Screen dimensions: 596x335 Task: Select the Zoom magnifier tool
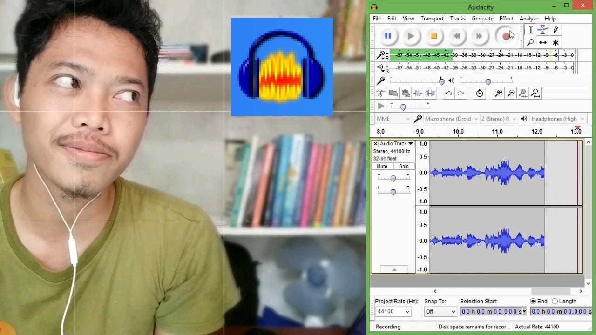pos(530,42)
